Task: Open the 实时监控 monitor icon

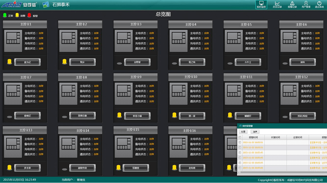Action: (x=261, y=4)
